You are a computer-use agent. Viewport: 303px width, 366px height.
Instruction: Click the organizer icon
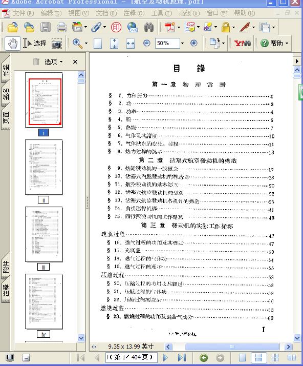point(77,27)
